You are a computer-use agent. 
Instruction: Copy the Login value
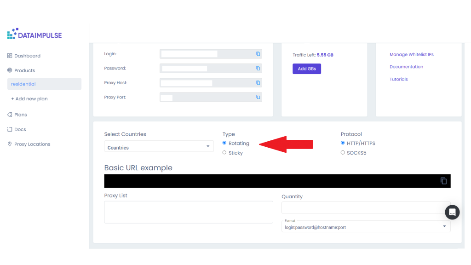click(x=258, y=54)
